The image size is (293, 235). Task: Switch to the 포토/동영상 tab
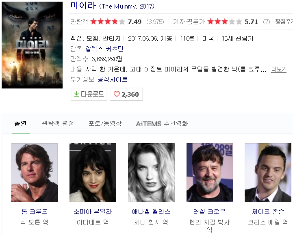tap(105, 123)
